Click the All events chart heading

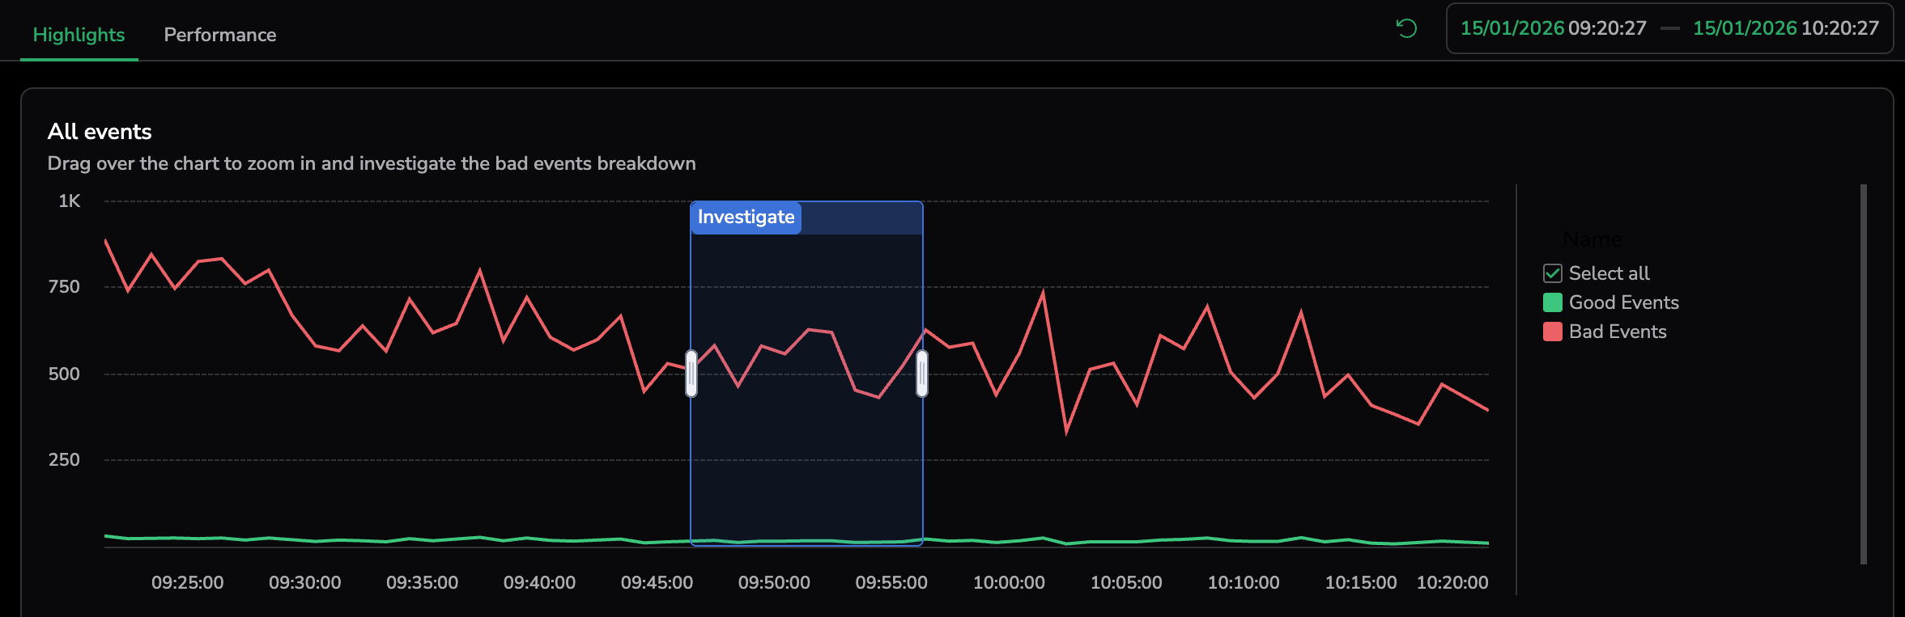(x=100, y=132)
